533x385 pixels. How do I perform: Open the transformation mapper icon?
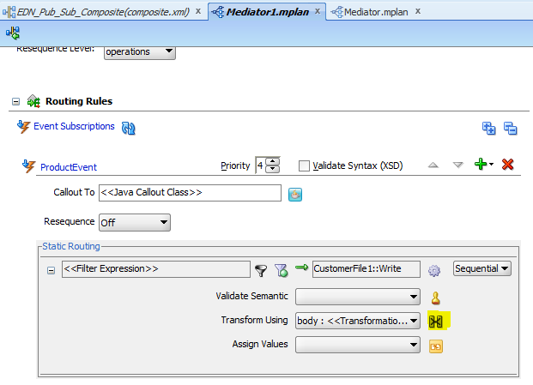coord(436,322)
